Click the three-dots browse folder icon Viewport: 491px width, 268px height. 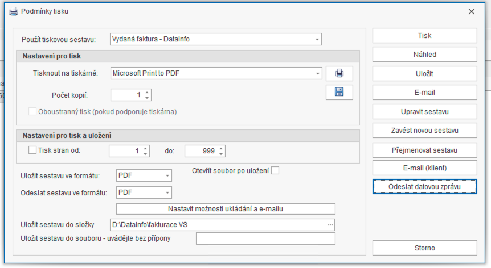click(x=330, y=225)
